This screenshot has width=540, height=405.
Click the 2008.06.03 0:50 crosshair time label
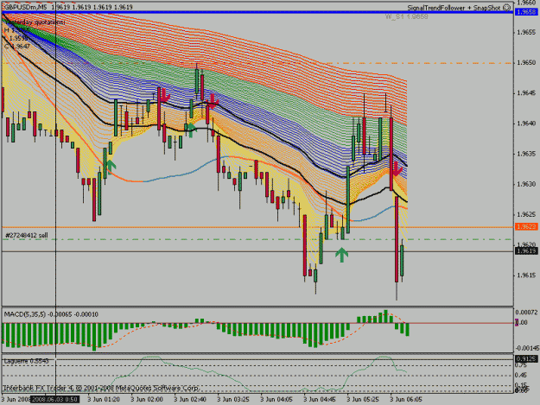[54, 400]
